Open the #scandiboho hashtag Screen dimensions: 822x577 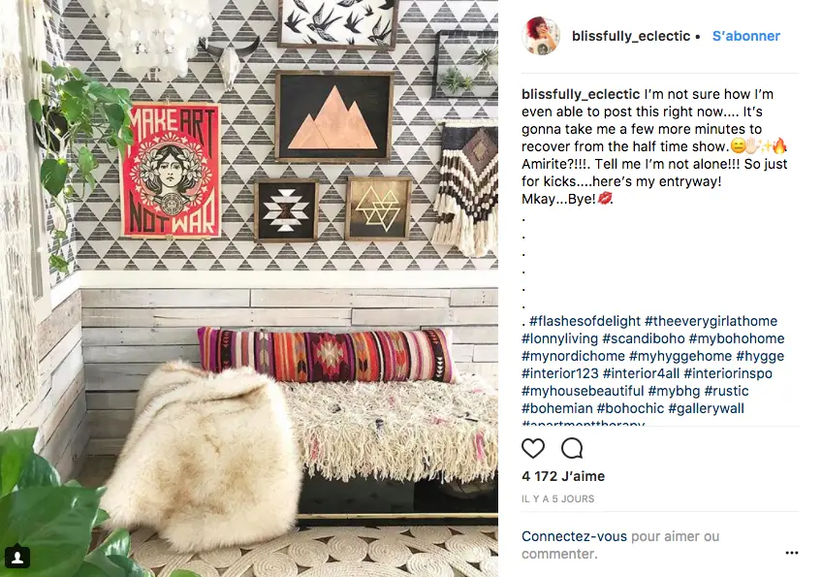(644, 338)
